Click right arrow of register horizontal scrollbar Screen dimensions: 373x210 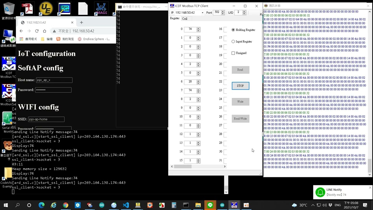point(225,167)
